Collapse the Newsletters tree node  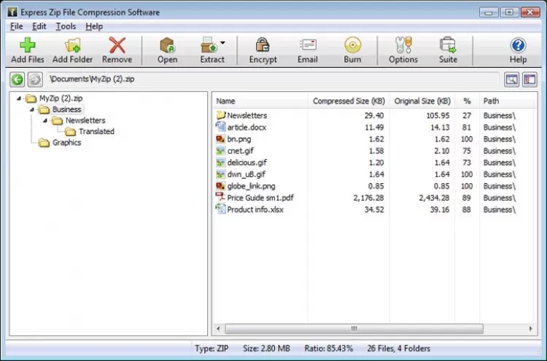[45, 120]
